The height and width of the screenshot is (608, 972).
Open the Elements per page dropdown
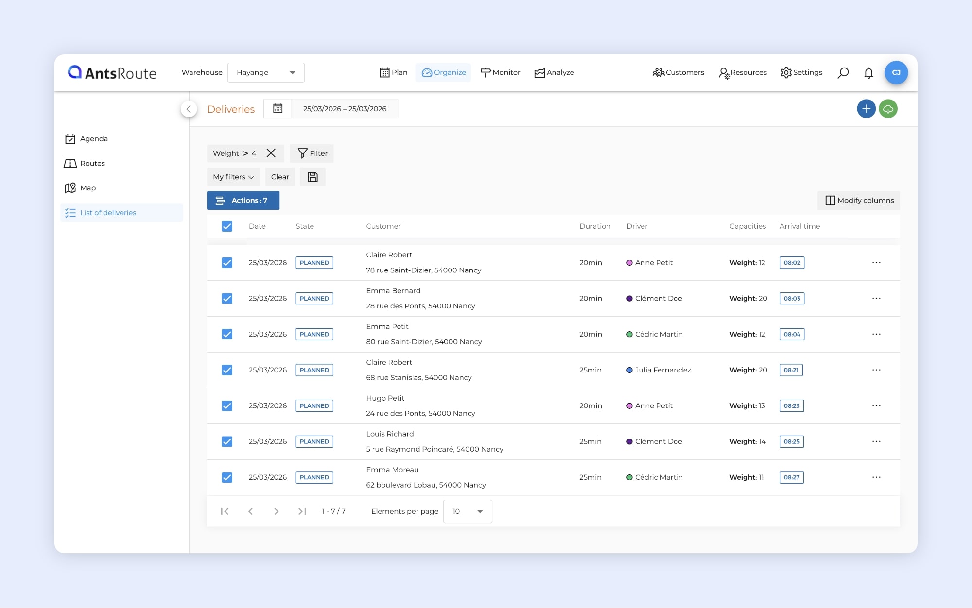[x=467, y=511]
